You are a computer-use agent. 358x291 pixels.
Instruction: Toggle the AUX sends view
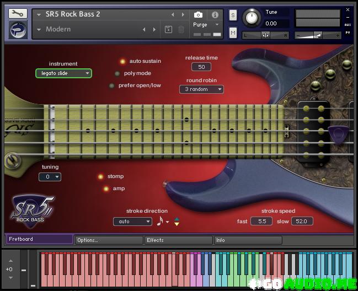[348, 25]
